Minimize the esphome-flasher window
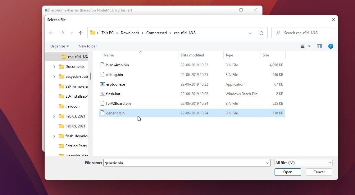 pos(227,10)
